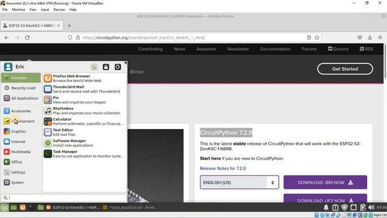Open the News nav link
The image size is (387, 218).
(180, 49)
